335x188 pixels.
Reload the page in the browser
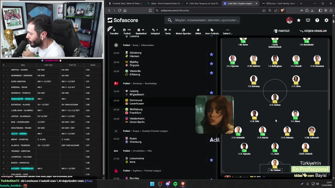pos(120,10)
